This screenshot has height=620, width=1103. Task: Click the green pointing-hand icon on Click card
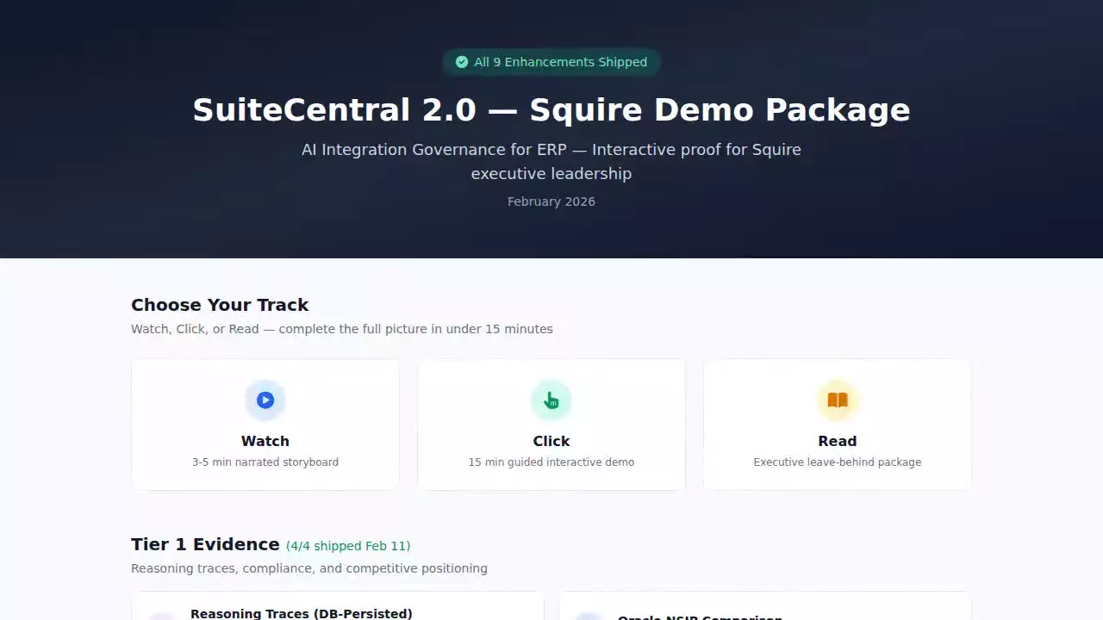click(551, 400)
